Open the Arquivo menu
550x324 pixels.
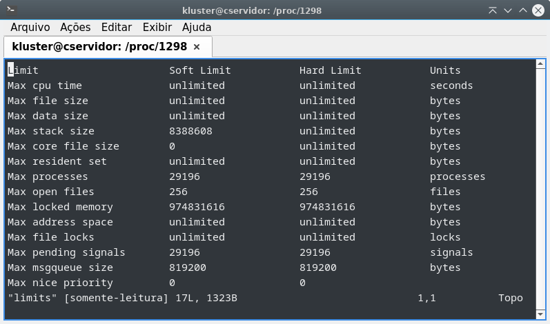click(x=30, y=28)
